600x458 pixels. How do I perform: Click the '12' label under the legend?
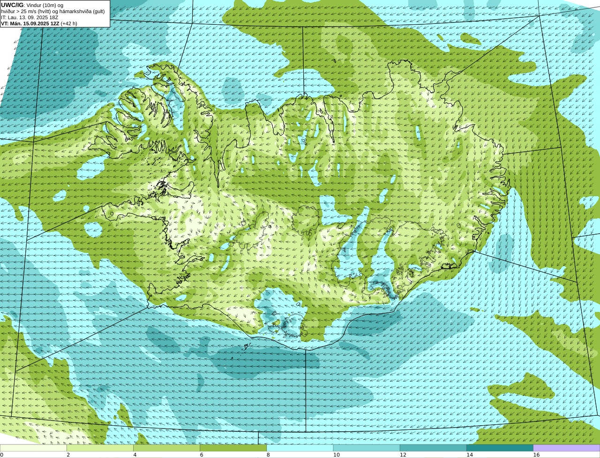(403, 455)
